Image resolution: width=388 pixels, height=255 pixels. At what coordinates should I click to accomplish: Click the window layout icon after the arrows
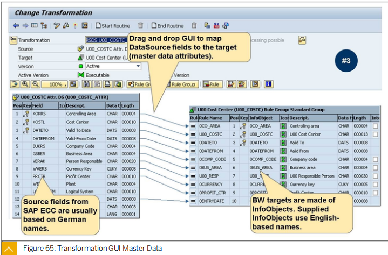[35, 25]
